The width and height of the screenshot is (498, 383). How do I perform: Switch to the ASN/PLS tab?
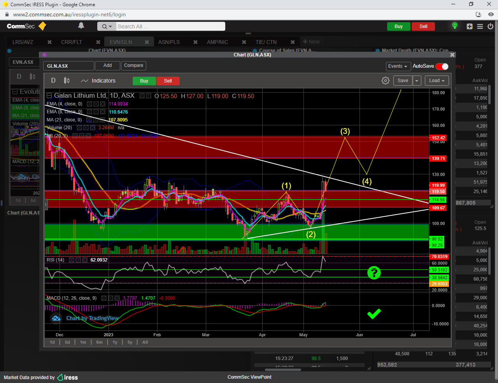pos(169,42)
